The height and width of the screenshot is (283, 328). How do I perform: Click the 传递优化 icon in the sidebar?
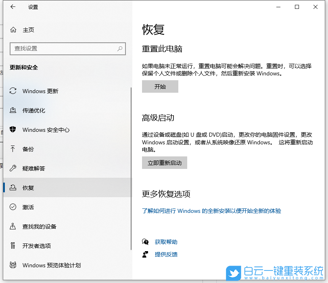pyautogui.click(x=12, y=110)
